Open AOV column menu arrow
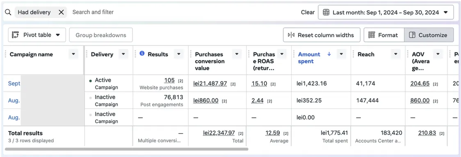This screenshot has width=461, height=157. 438,54
